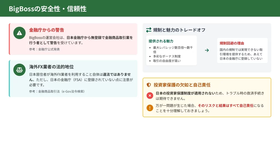The height and width of the screenshot is (158, 280).
Task: Click the warning triangle icon in red card
Action: (x=19, y=33)
